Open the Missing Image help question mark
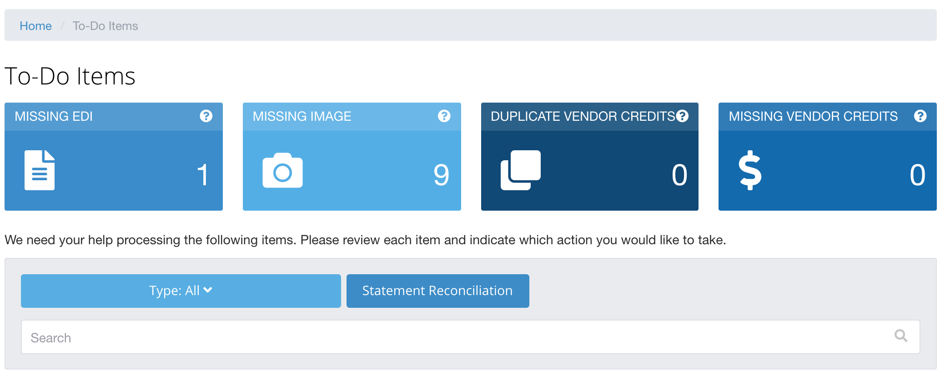 pyautogui.click(x=444, y=116)
